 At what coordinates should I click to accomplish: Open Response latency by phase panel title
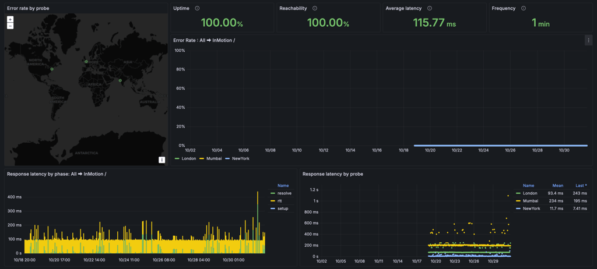click(57, 174)
